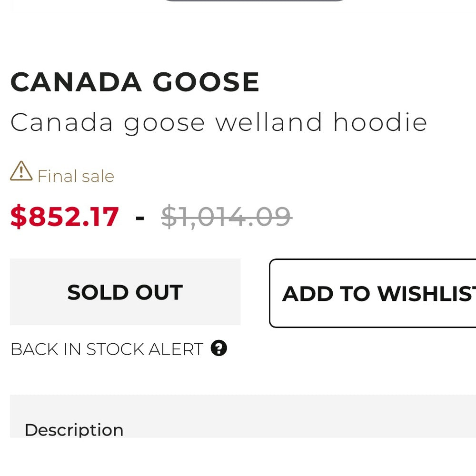
Task: Click the Final sale warning triangle icon
Action: pos(21,171)
